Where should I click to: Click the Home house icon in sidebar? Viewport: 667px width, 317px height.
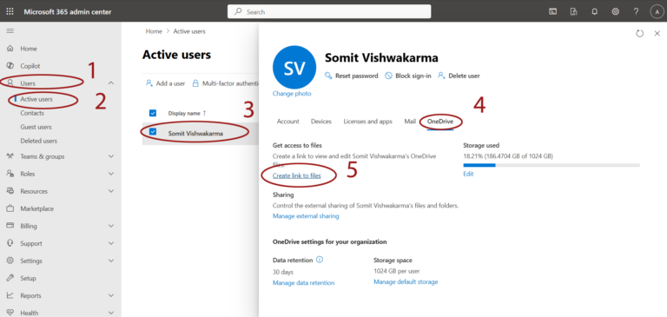[x=10, y=49]
